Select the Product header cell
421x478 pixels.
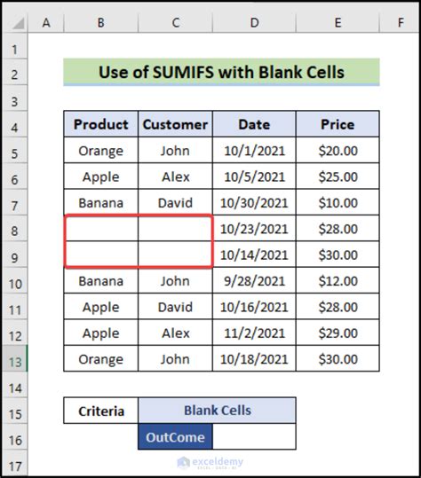[101, 124]
